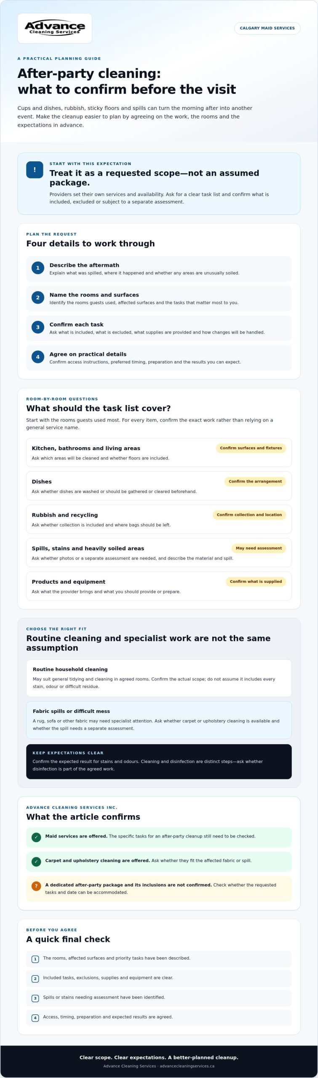The image size is (318, 1078).
Task: Select step 2 circle, Name the rooms
Action: (x=38, y=297)
